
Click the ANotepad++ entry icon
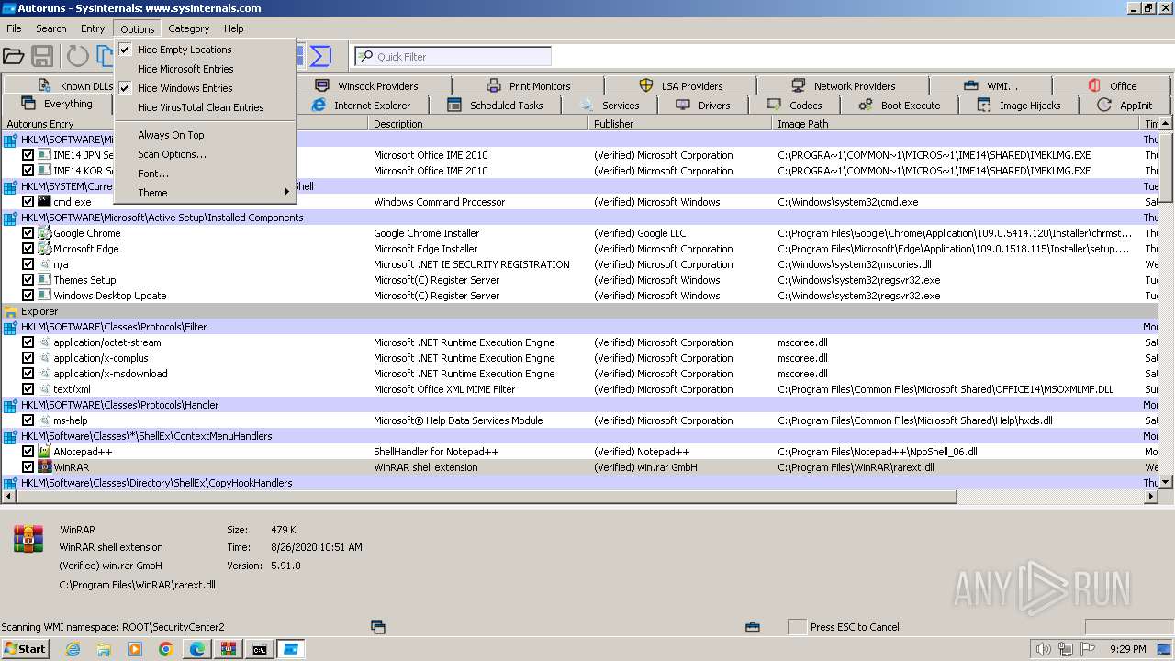(x=44, y=452)
